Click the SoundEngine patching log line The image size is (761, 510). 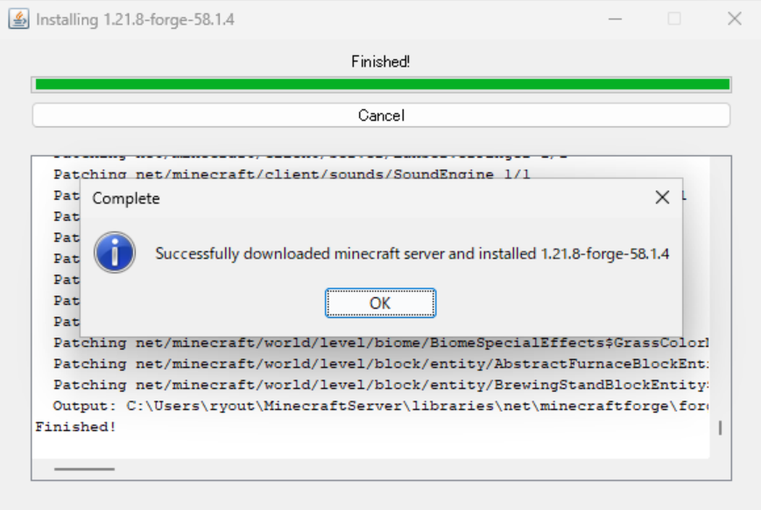(292, 174)
